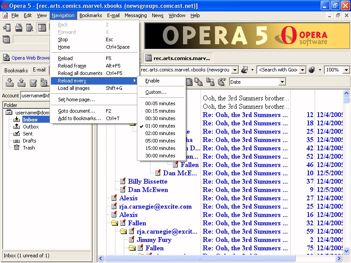This screenshot has width=351, height=263.
Task: Toggle Enable in the Reload every submenu
Action: (x=161, y=81)
